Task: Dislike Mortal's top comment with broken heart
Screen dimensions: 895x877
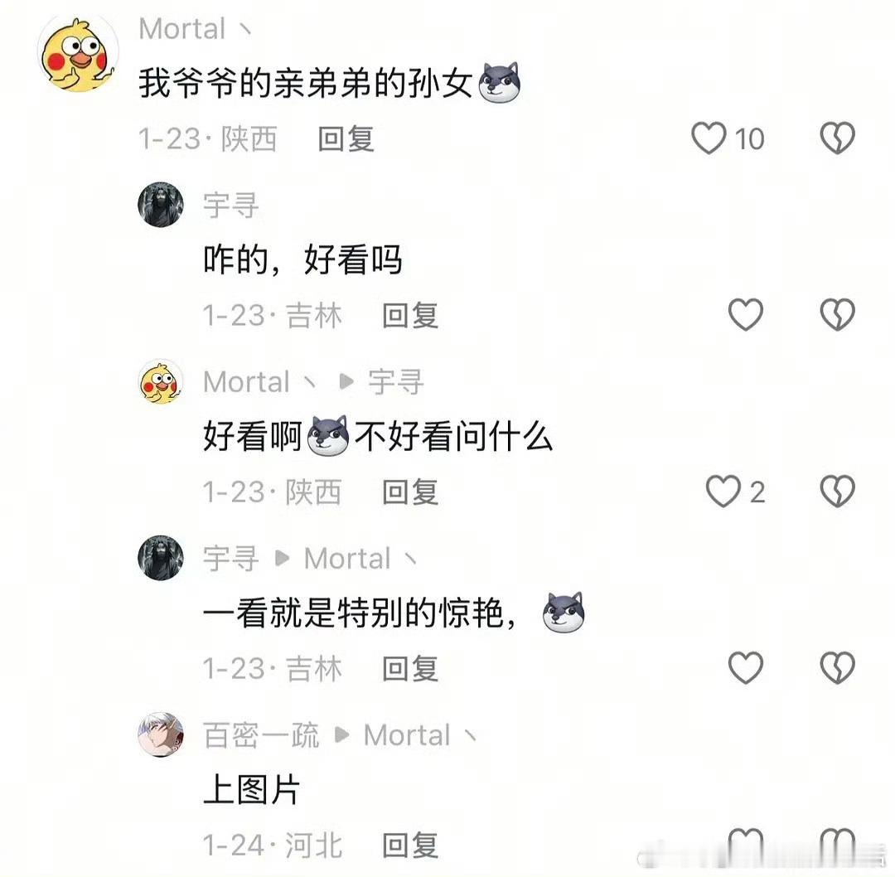Action: [837, 138]
